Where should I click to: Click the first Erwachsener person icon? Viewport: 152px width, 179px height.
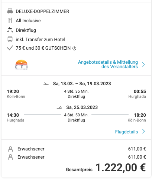click(10, 149)
